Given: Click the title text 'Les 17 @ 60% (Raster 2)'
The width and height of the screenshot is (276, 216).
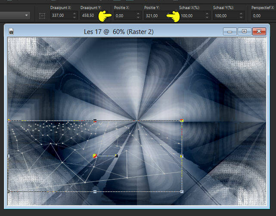Looking at the screenshot, I should pyautogui.click(x=119, y=32).
